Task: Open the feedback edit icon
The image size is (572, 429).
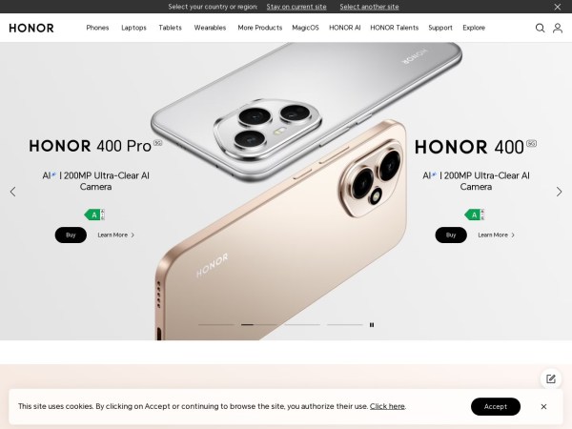Action: coord(551,378)
